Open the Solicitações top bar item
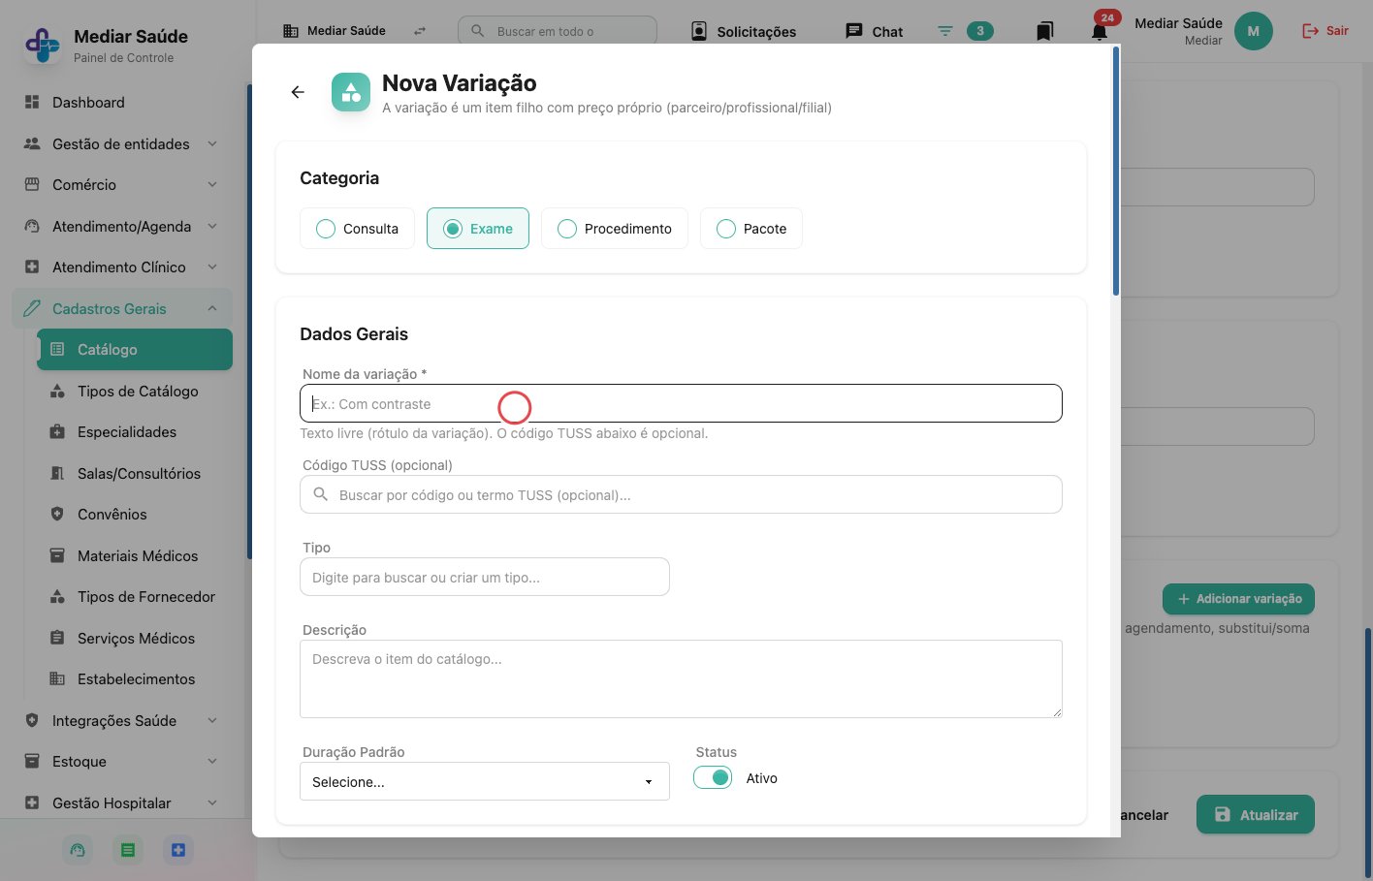 coord(744,31)
